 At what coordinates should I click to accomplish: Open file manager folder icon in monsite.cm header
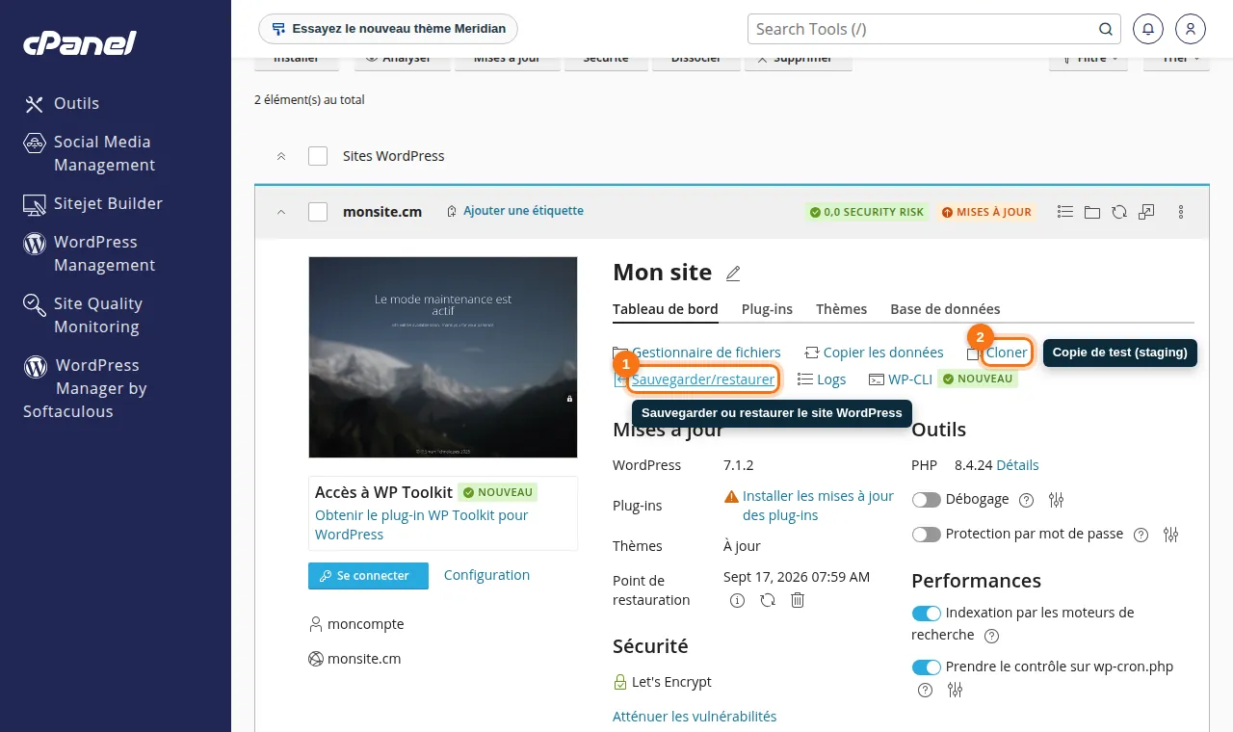tap(1092, 212)
